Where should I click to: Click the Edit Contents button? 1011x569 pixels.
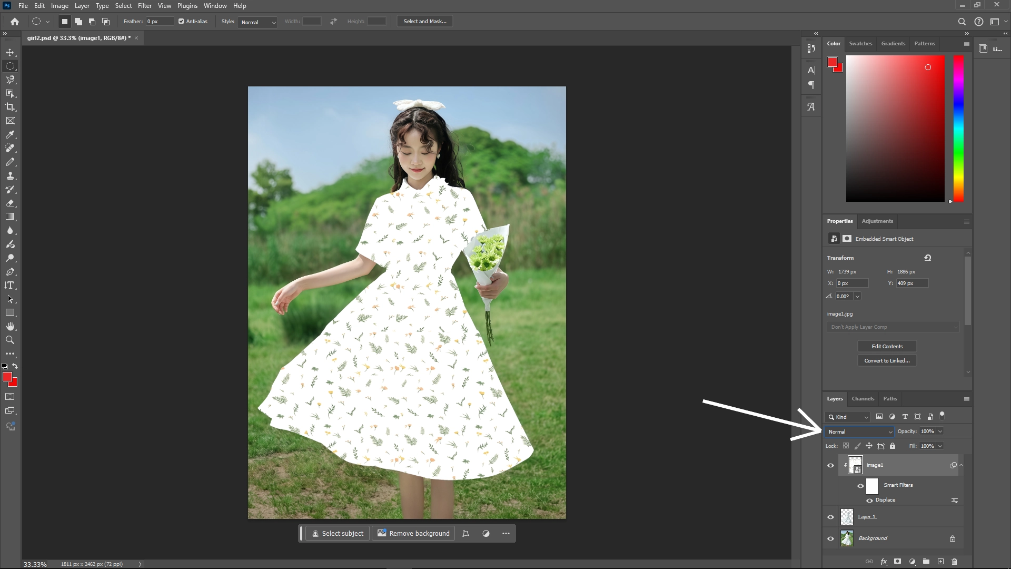pos(887,346)
